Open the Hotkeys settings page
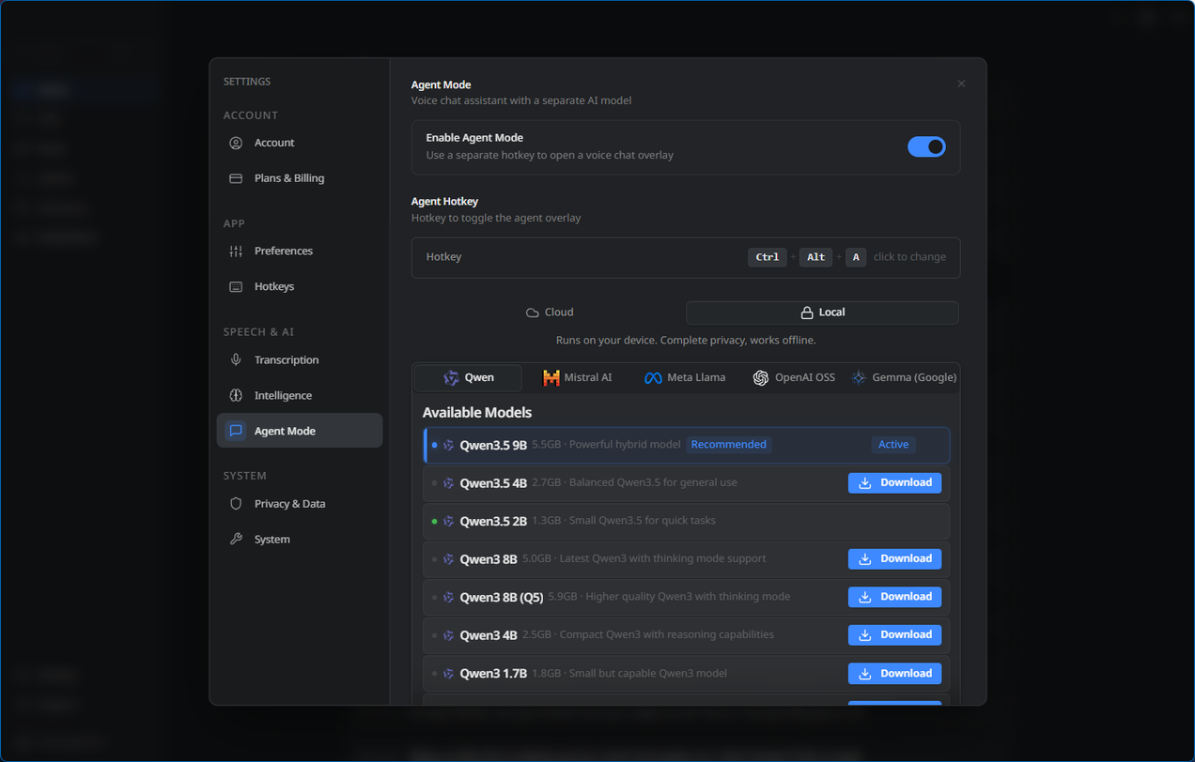1195x762 pixels. (300, 286)
